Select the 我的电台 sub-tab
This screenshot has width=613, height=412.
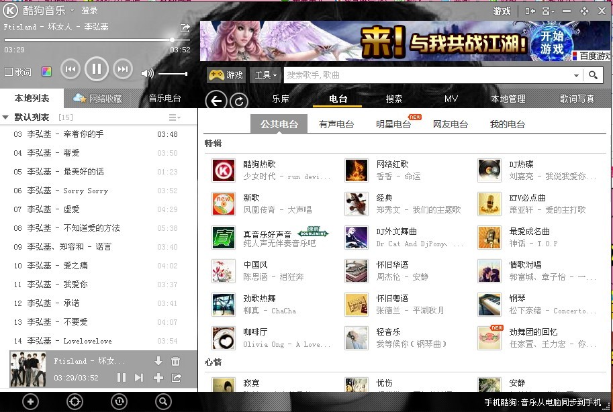pos(508,124)
